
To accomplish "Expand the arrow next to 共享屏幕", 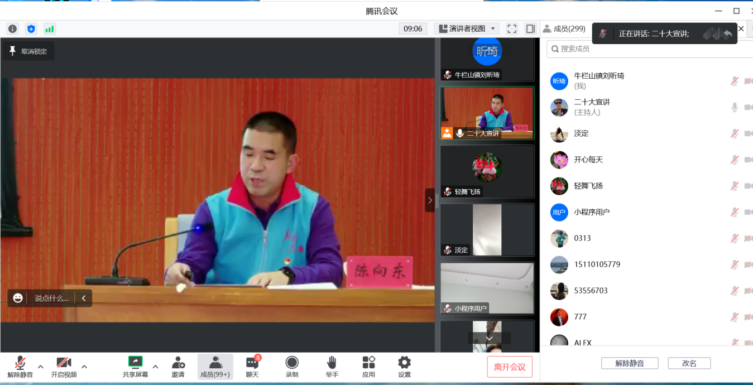I will 155,367.
